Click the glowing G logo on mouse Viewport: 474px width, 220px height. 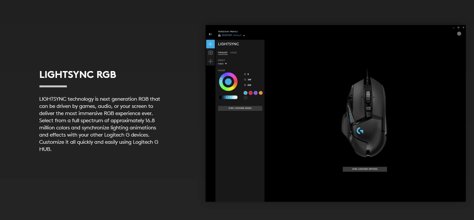point(360,131)
